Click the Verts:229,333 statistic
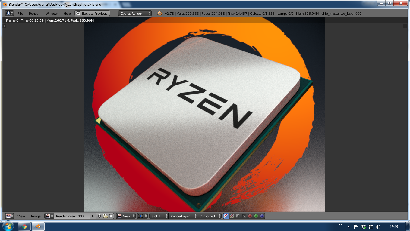 point(188,14)
